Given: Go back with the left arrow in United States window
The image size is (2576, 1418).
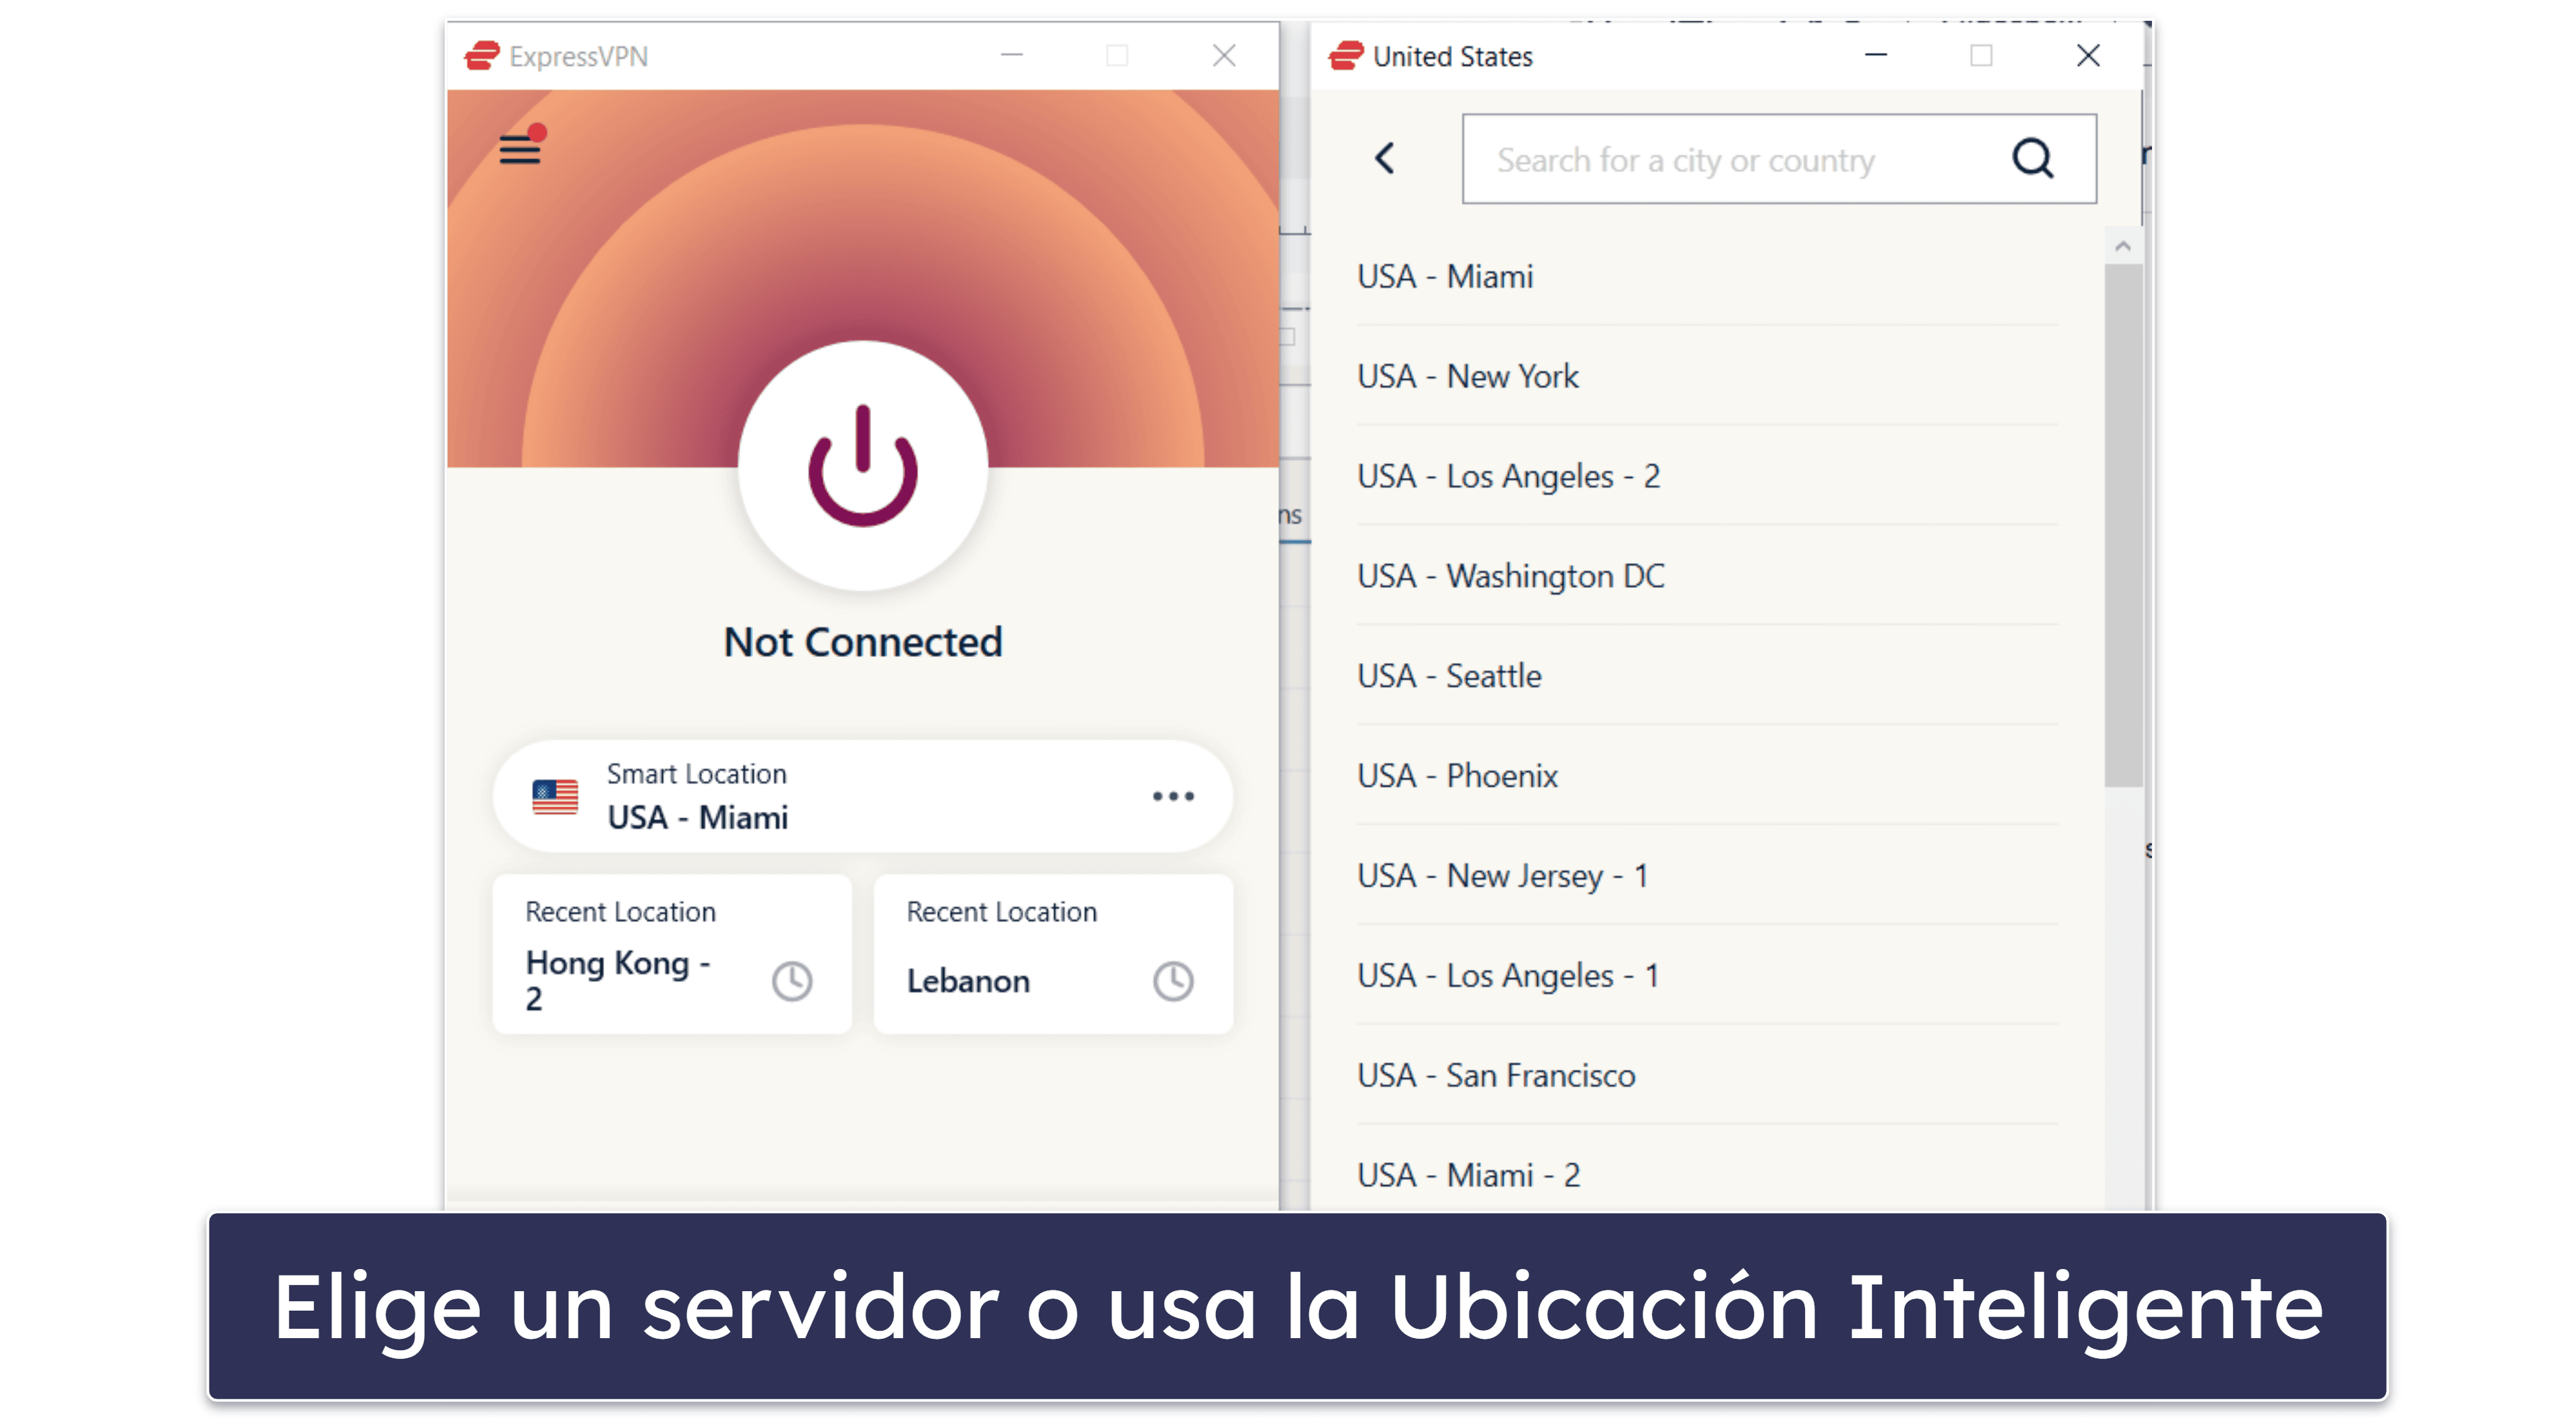Looking at the screenshot, I should (1385, 158).
